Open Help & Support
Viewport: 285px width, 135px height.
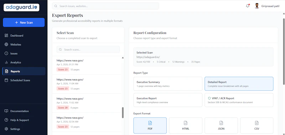pyautogui.click(x=24, y=120)
